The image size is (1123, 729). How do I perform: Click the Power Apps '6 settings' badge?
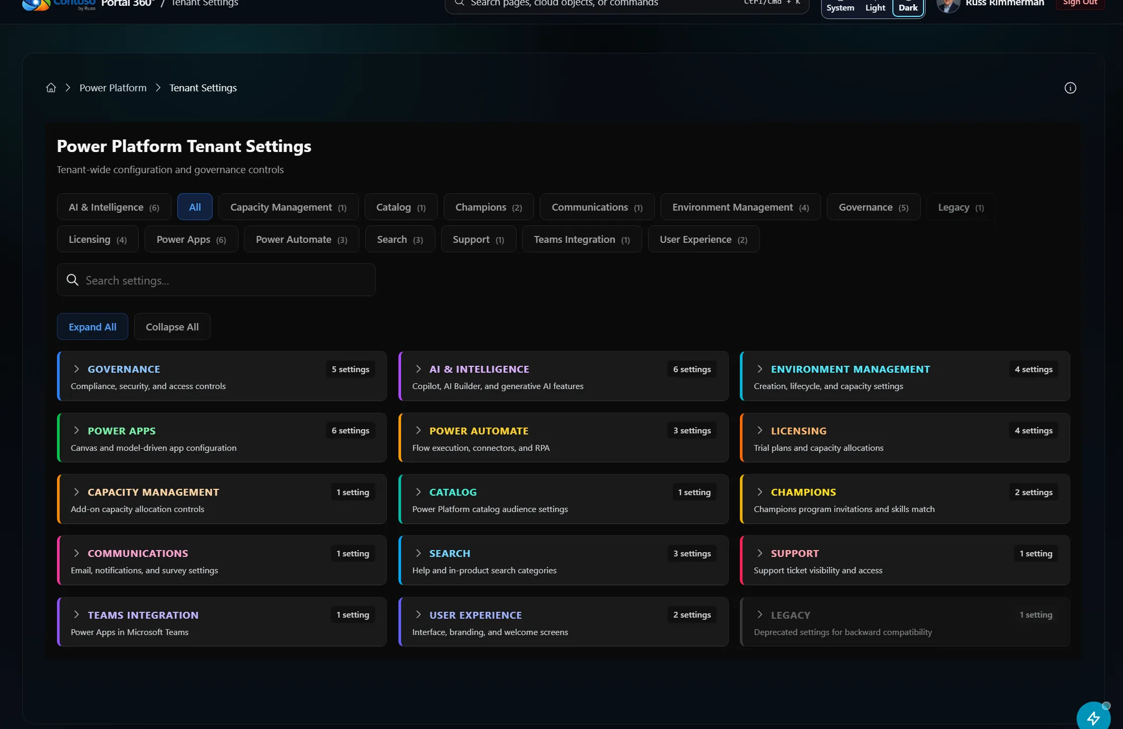[x=350, y=430]
